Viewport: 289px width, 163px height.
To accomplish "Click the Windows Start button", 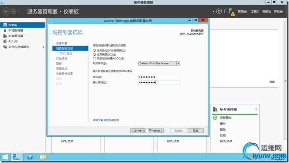I will coord(5,157).
